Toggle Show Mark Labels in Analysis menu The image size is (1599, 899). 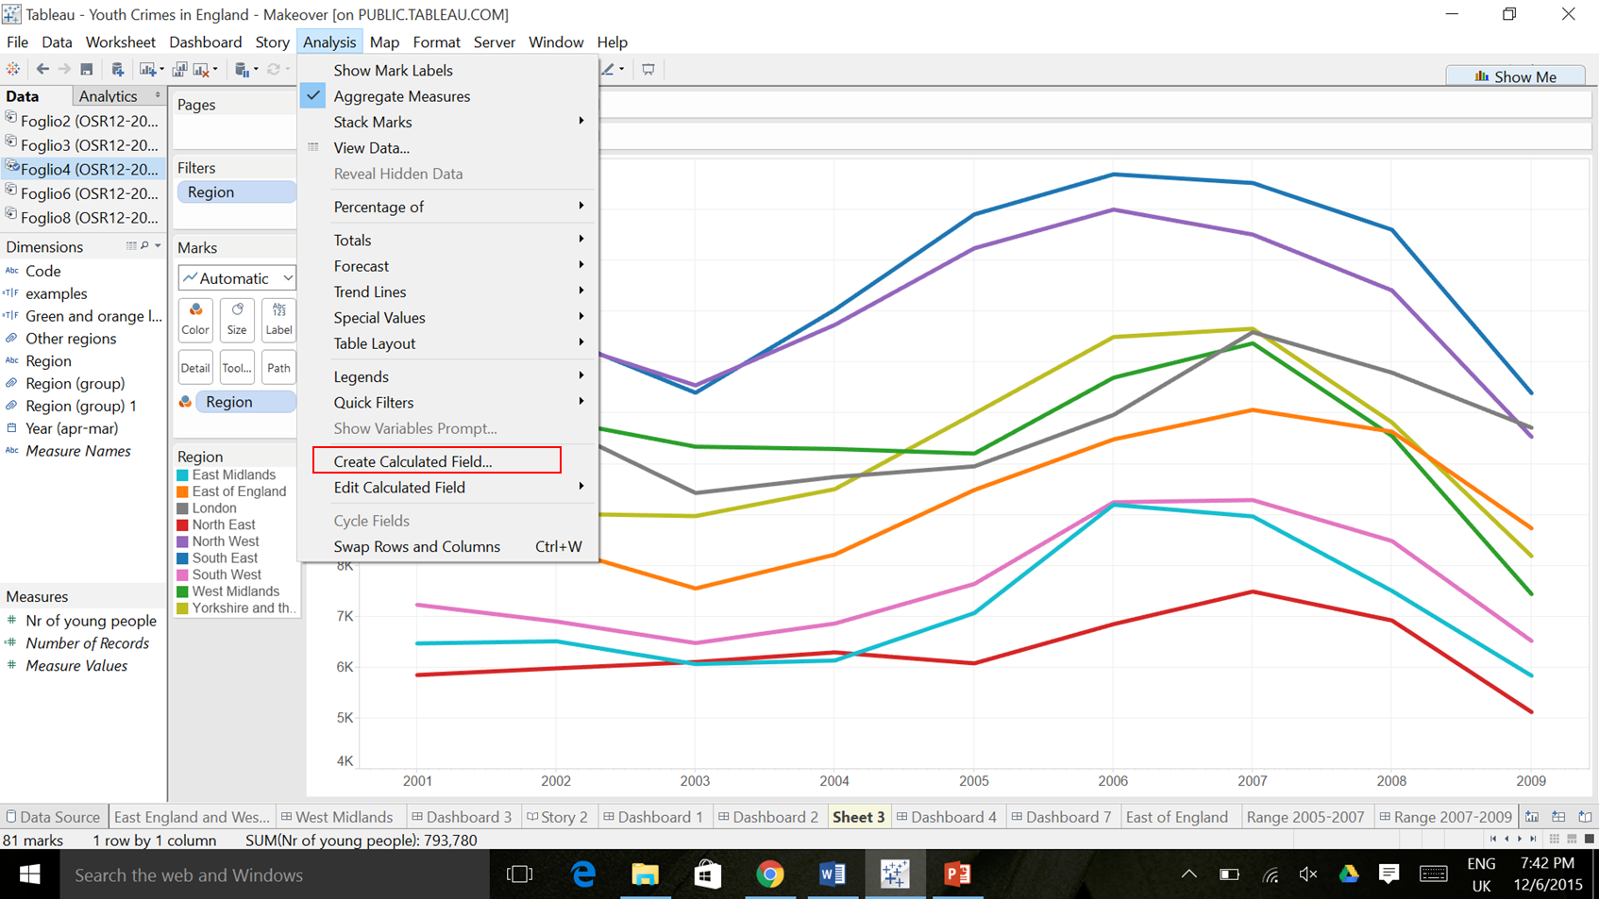393,70
